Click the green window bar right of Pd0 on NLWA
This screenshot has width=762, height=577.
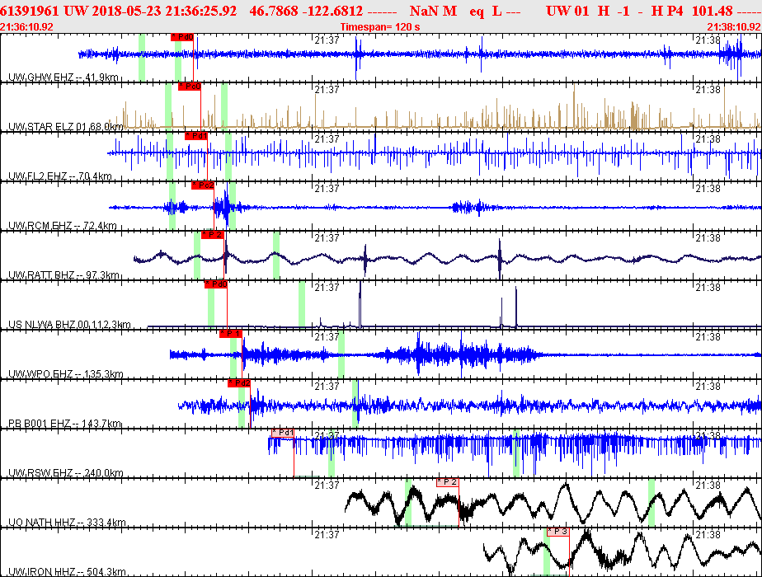302,304
